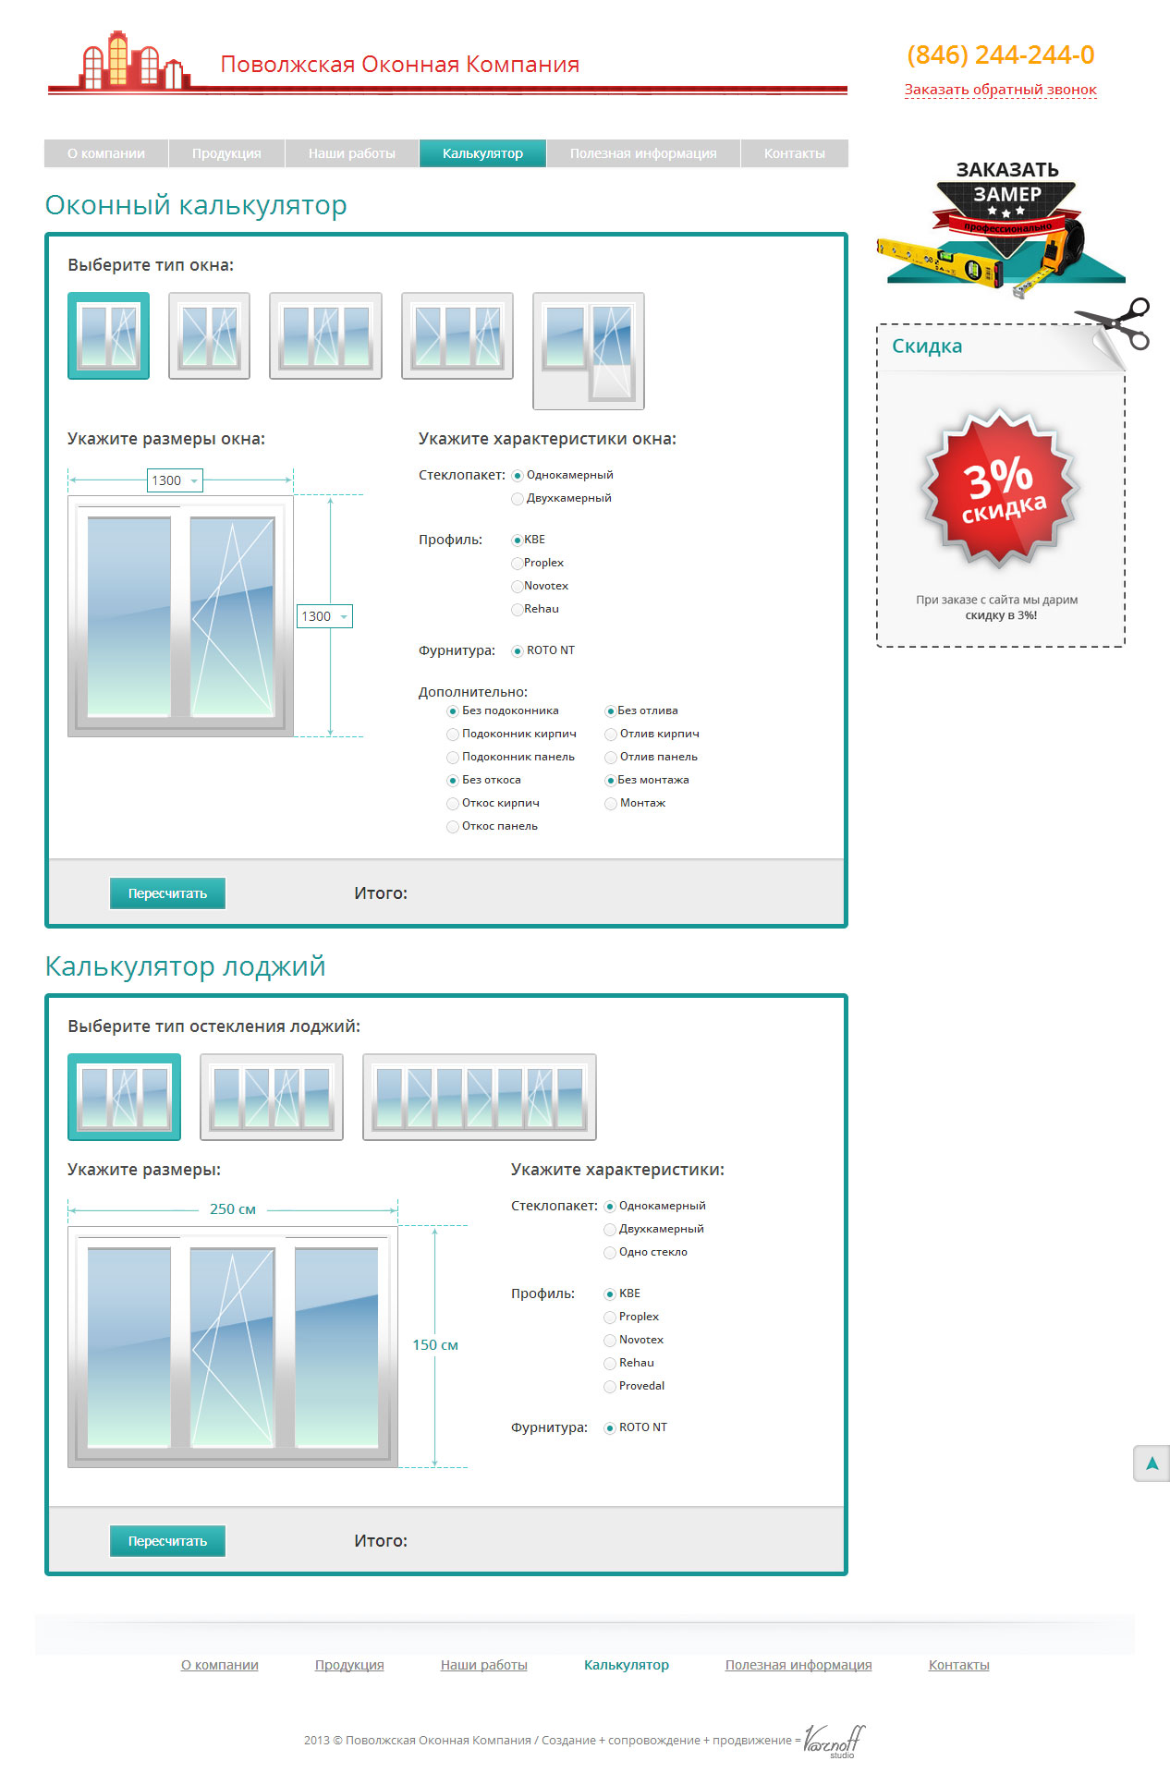Select the 'Двухкамерный' window glazing option
The image size is (1170, 1773).
[518, 499]
